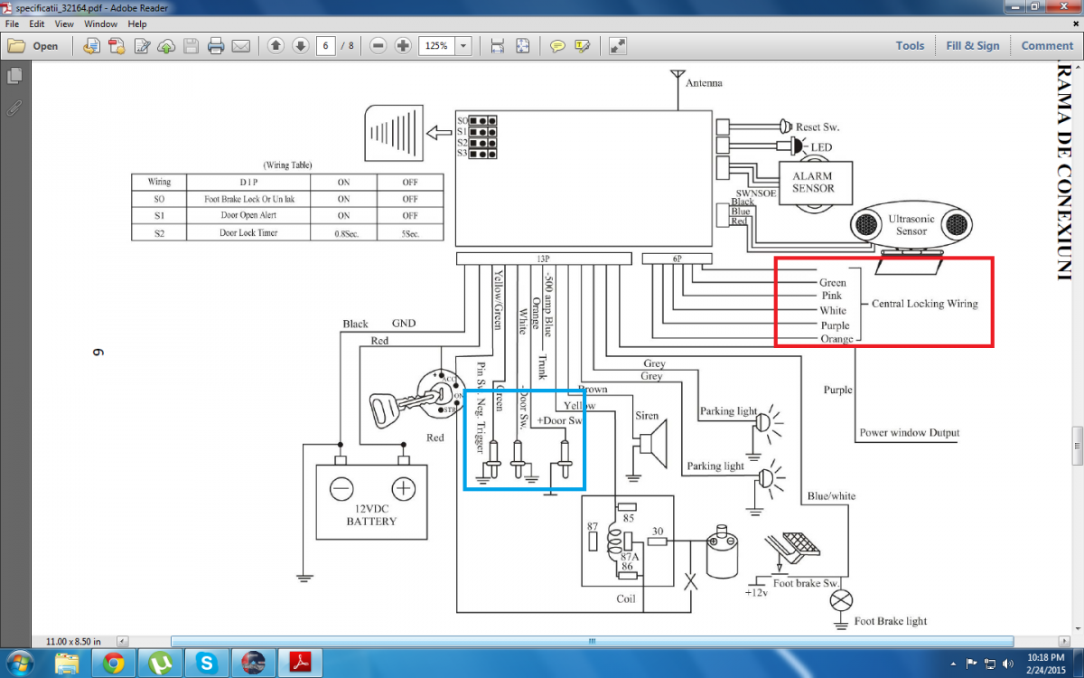Zoom in with the plus button
The image size is (1084, 678).
[x=403, y=46]
